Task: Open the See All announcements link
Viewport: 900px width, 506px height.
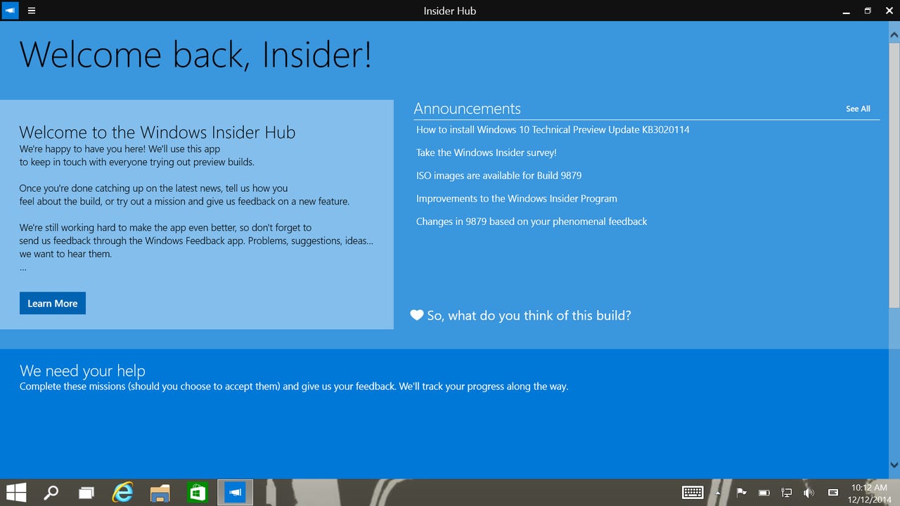Action: [x=857, y=108]
